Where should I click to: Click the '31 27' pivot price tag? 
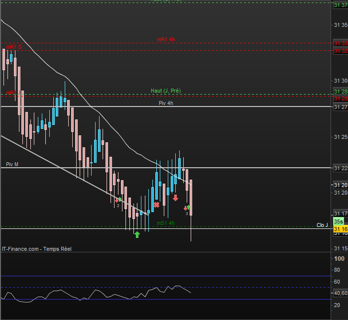341,107
